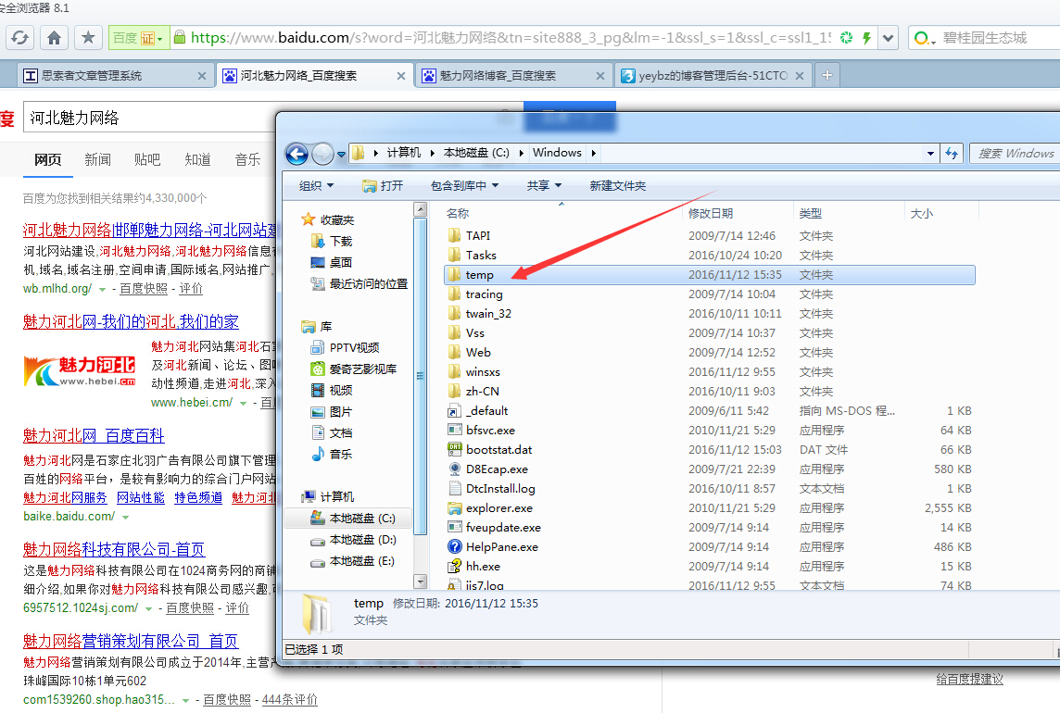Switch to yeybz的博客管理后台 tab
The height and width of the screenshot is (713, 1060).
713,76
